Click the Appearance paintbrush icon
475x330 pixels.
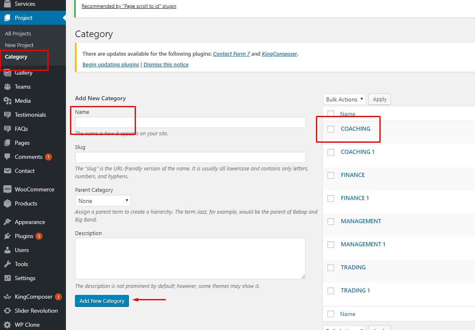[x=7, y=222]
